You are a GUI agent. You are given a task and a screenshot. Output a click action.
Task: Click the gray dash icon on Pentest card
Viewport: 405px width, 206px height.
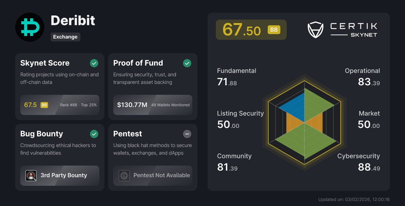(x=187, y=134)
